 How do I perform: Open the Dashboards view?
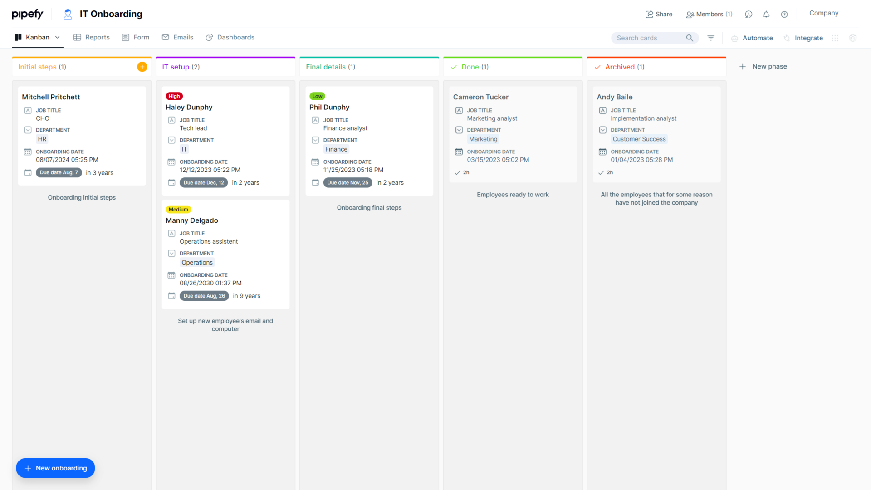(230, 37)
